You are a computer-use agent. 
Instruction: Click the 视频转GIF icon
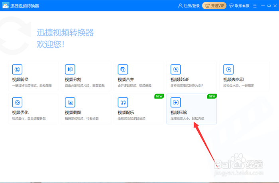pos(176,70)
